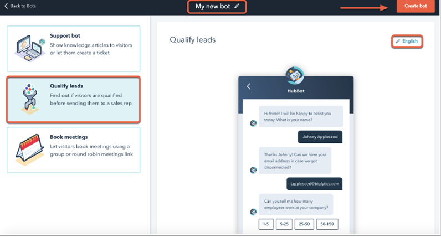Change language with the English button
Viewport: 441px width, 237px height.
click(x=407, y=42)
